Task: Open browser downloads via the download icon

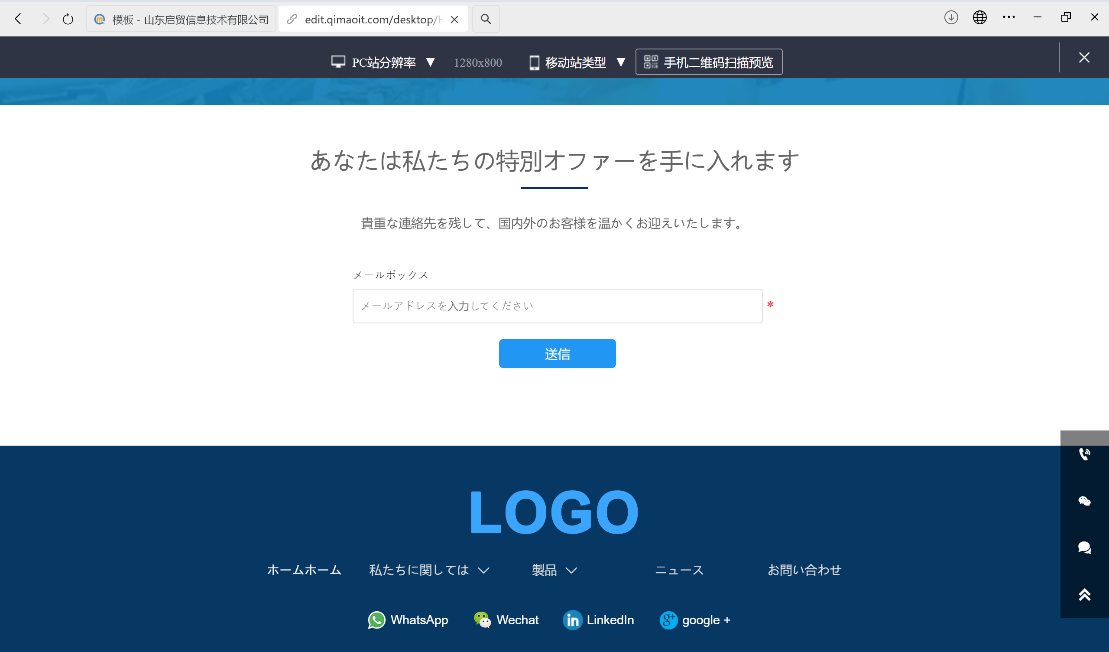Action: 951,18
